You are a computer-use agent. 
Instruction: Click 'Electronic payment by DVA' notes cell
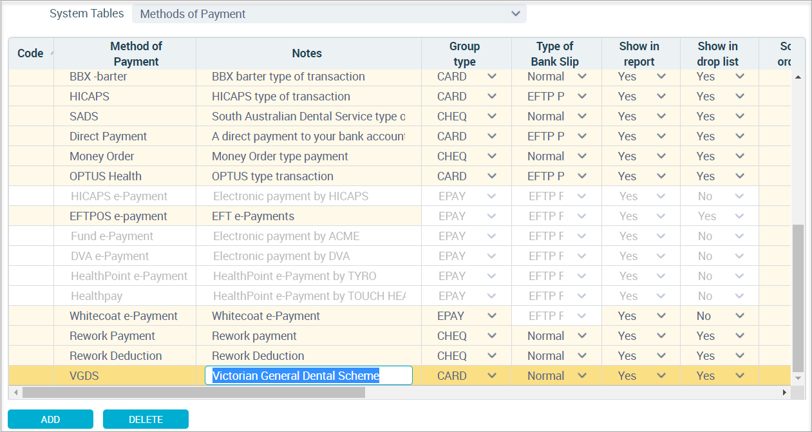[308, 256]
